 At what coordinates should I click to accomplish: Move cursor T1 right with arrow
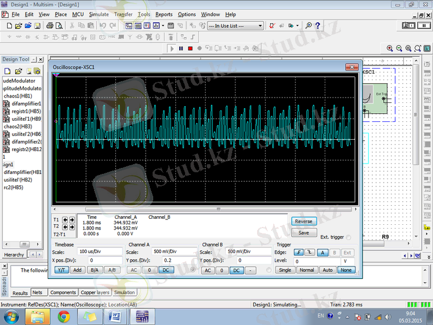click(x=72, y=220)
